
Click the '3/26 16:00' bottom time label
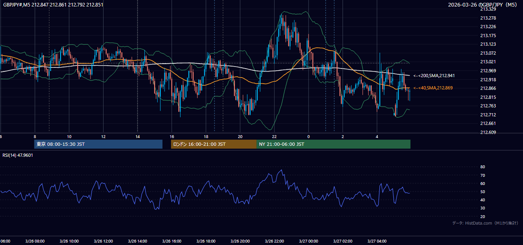click(x=171, y=241)
